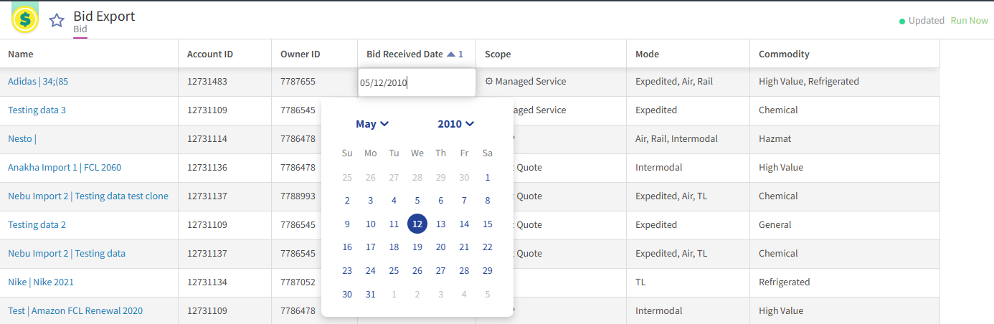Open Test | Amazon FCL Renewal 2020 link
This screenshot has height=324, width=994.
tap(75, 311)
